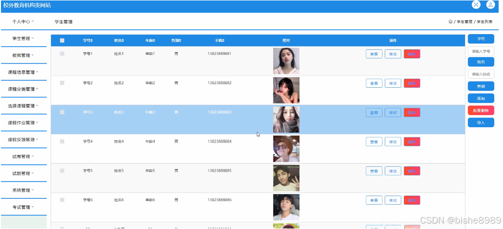Click the 年龄4 age cell
503x229 pixels.
coord(150,142)
